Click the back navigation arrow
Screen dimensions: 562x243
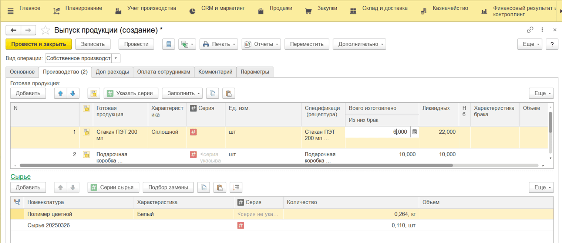[13, 30]
